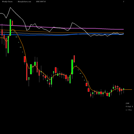Click the "Weekly Charts" title text

coord(7,2)
